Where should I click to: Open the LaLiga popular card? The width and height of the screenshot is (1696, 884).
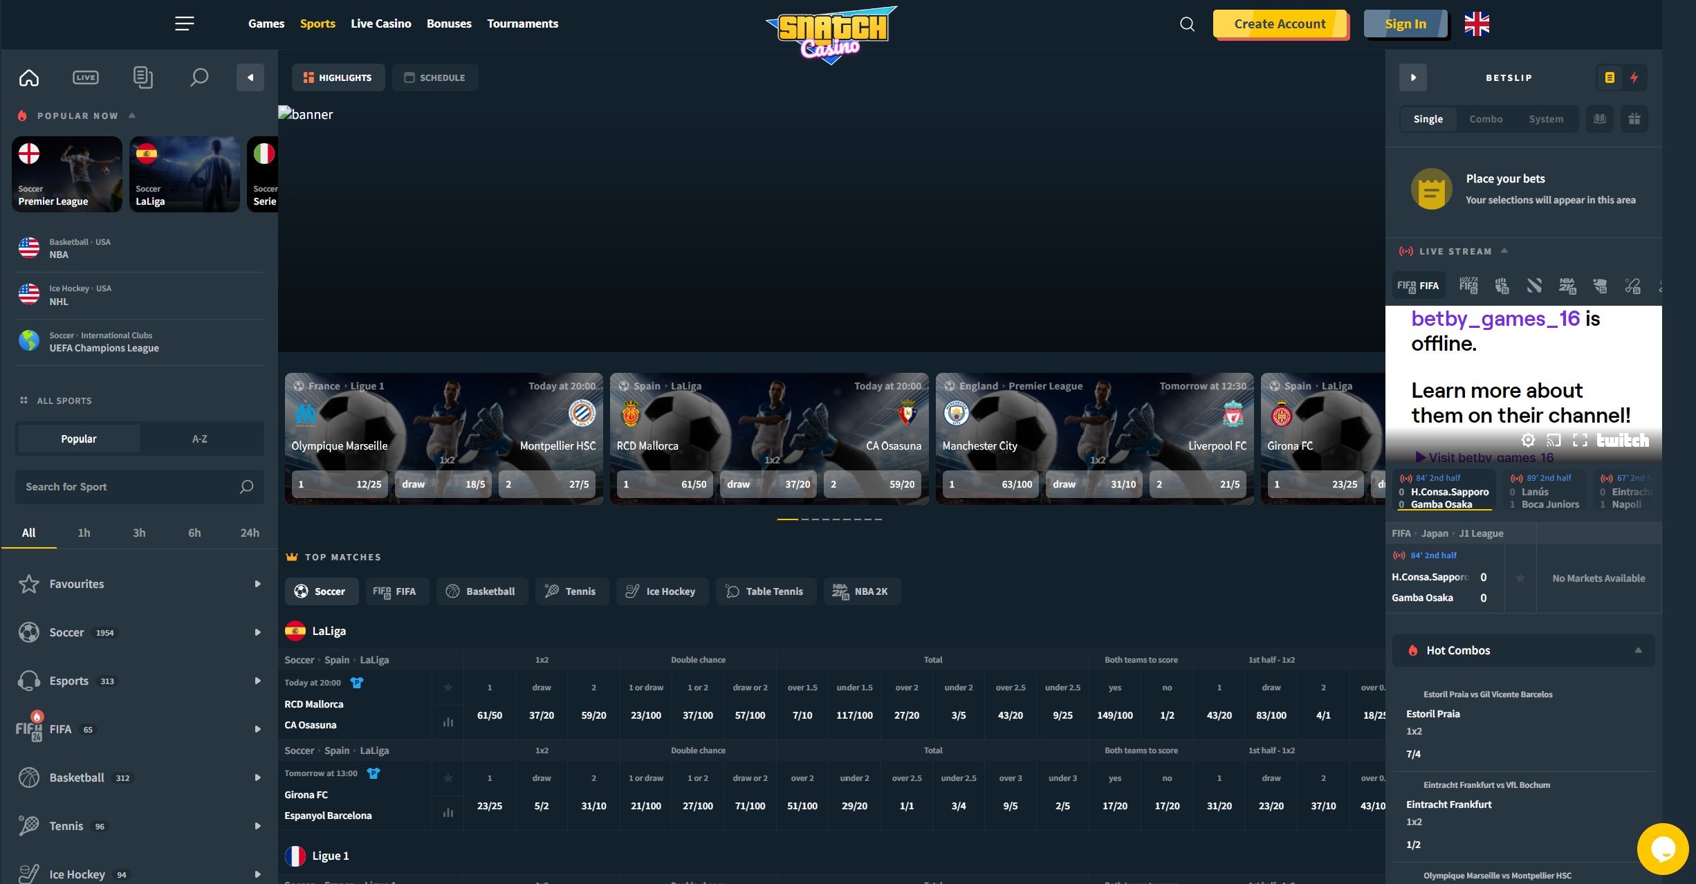click(x=185, y=174)
